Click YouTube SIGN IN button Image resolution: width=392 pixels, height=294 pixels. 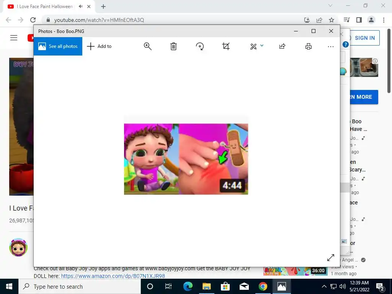pos(364,38)
